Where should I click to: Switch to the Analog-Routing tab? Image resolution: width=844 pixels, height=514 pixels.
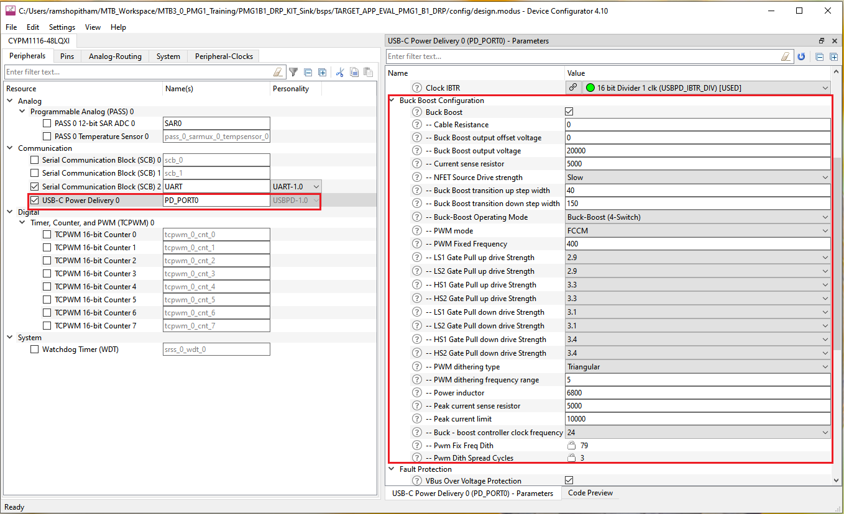coord(115,56)
